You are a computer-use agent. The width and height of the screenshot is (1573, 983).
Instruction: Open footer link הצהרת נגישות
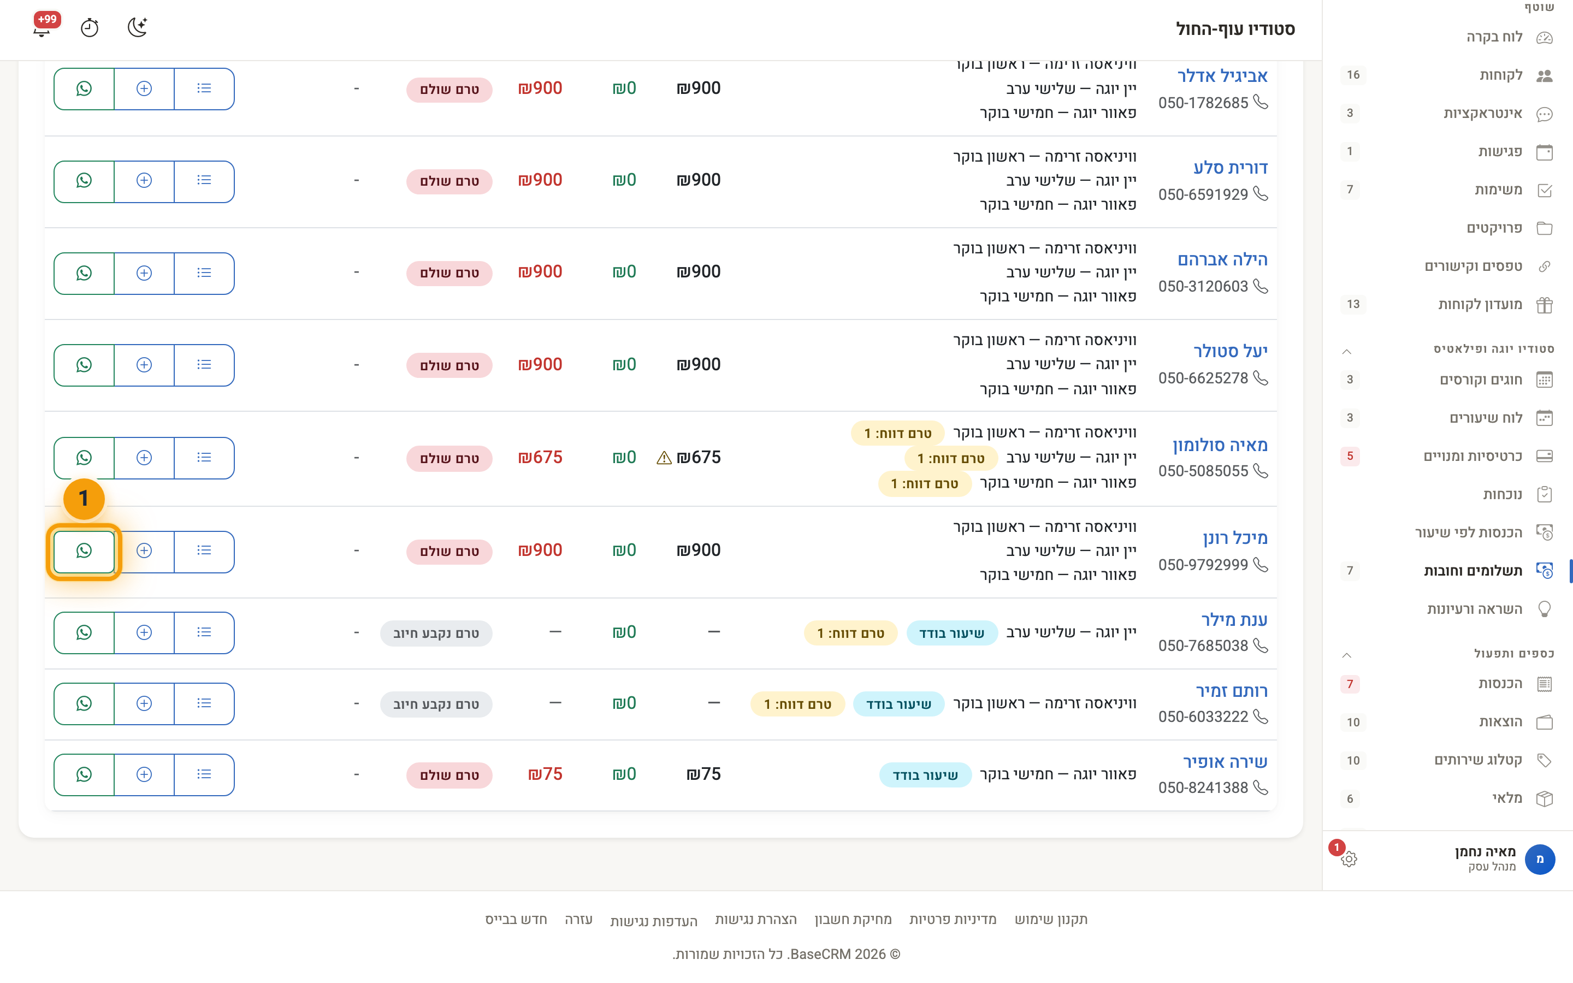755,919
